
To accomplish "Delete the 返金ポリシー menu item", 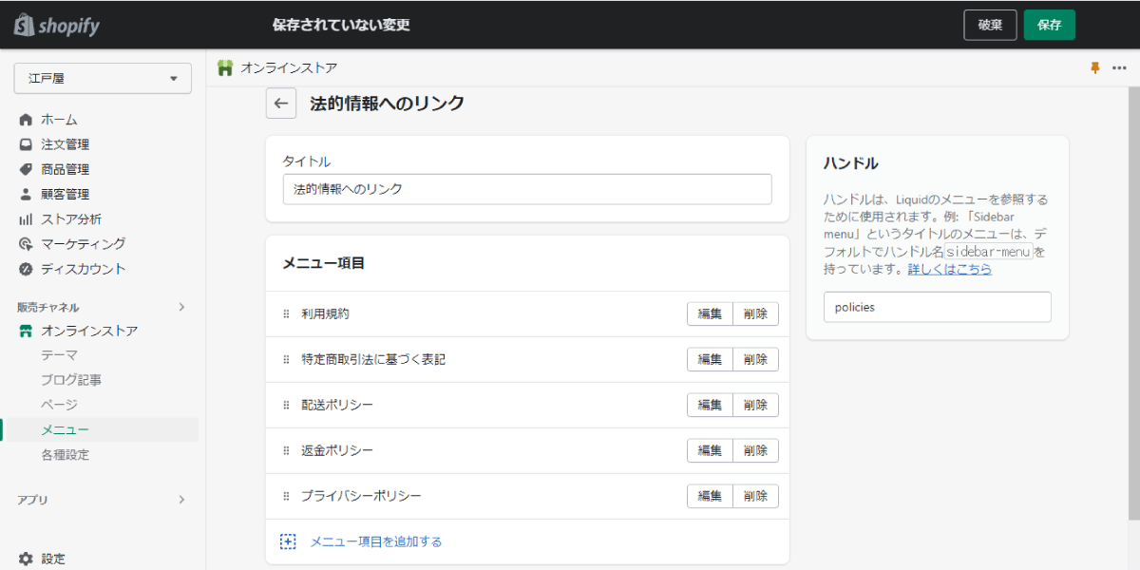I will 756,450.
